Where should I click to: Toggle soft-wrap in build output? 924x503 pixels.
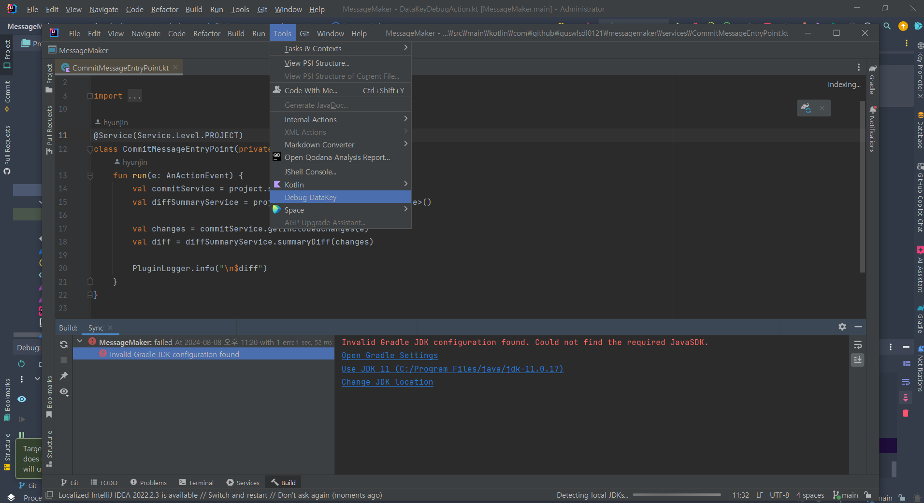858,345
